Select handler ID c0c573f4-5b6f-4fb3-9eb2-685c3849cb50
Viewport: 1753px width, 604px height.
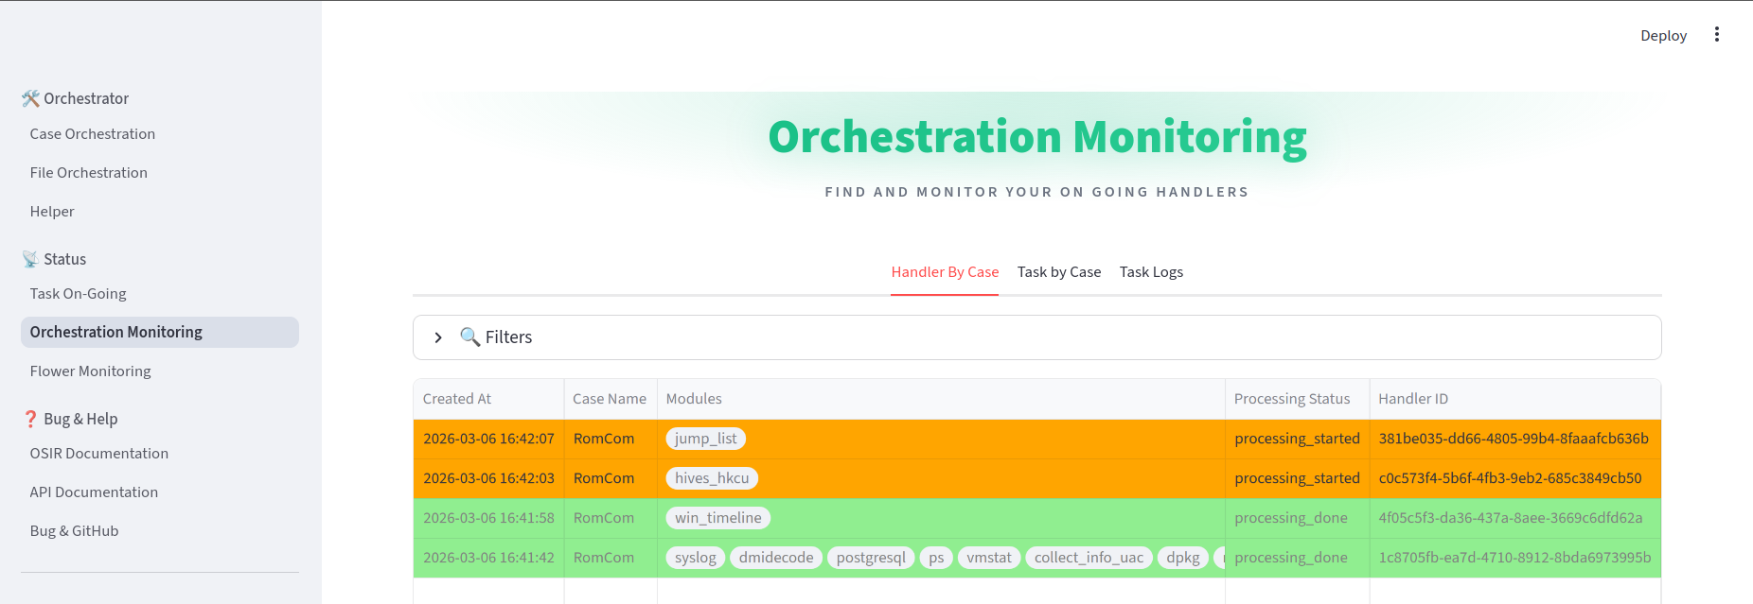pos(1514,478)
